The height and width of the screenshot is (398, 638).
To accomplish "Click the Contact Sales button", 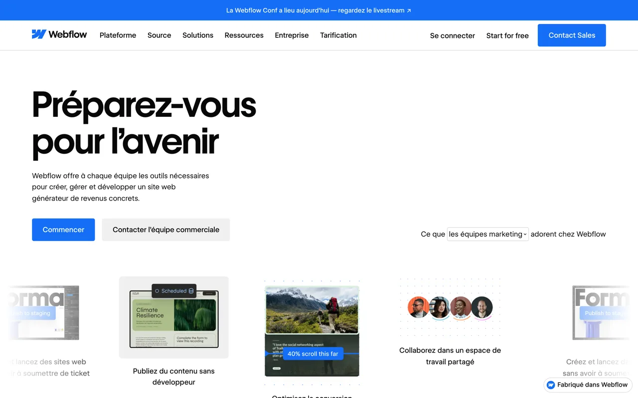I will (x=572, y=35).
